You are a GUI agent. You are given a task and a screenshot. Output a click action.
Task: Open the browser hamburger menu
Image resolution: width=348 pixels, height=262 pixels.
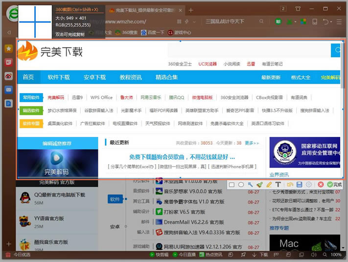coord(339,22)
